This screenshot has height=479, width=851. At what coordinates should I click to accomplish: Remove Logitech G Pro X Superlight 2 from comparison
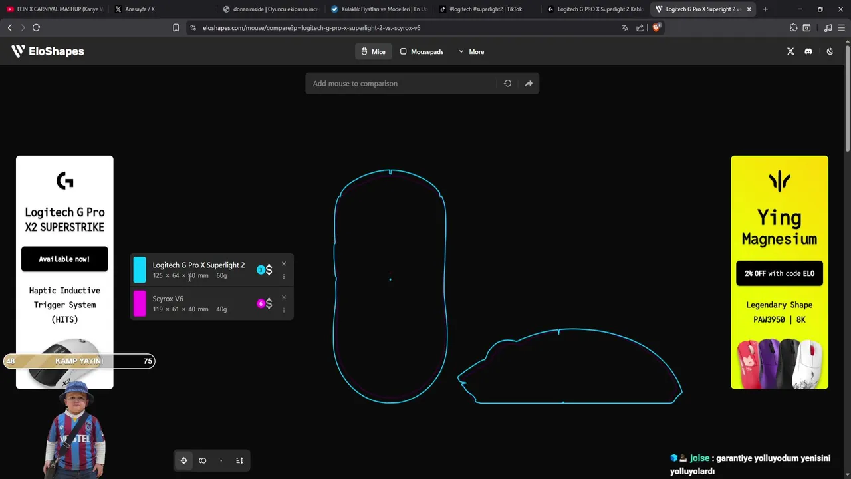(x=284, y=263)
